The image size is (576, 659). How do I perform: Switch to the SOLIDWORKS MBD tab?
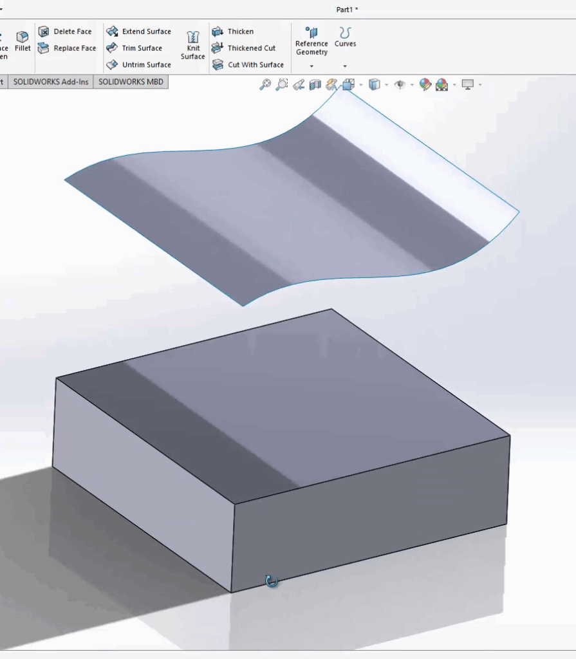[131, 82]
